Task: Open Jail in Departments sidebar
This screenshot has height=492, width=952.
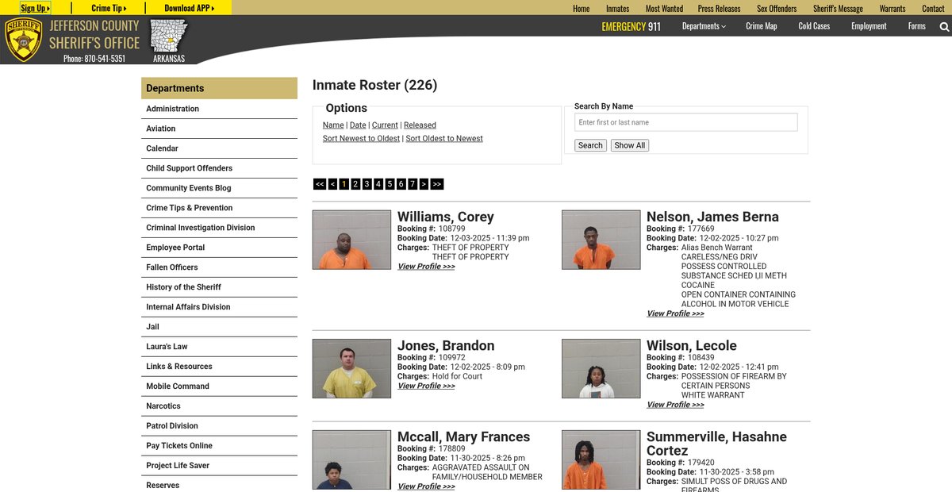Action: click(x=219, y=327)
